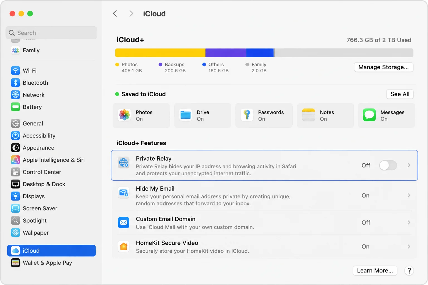
Task: Click HomeKit Secure Video On status
Action: pyautogui.click(x=366, y=247)
